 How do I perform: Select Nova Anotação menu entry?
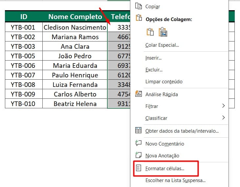[179, 156]
